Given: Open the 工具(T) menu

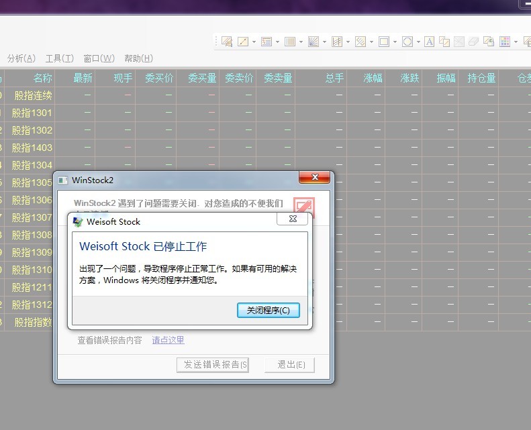Looking at the screenshot, I should [x=59, y=58].
